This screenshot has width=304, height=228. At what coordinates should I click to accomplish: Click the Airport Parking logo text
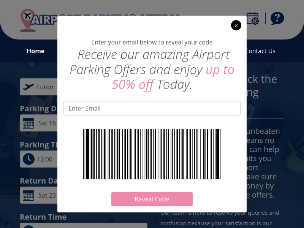(44, 19)
